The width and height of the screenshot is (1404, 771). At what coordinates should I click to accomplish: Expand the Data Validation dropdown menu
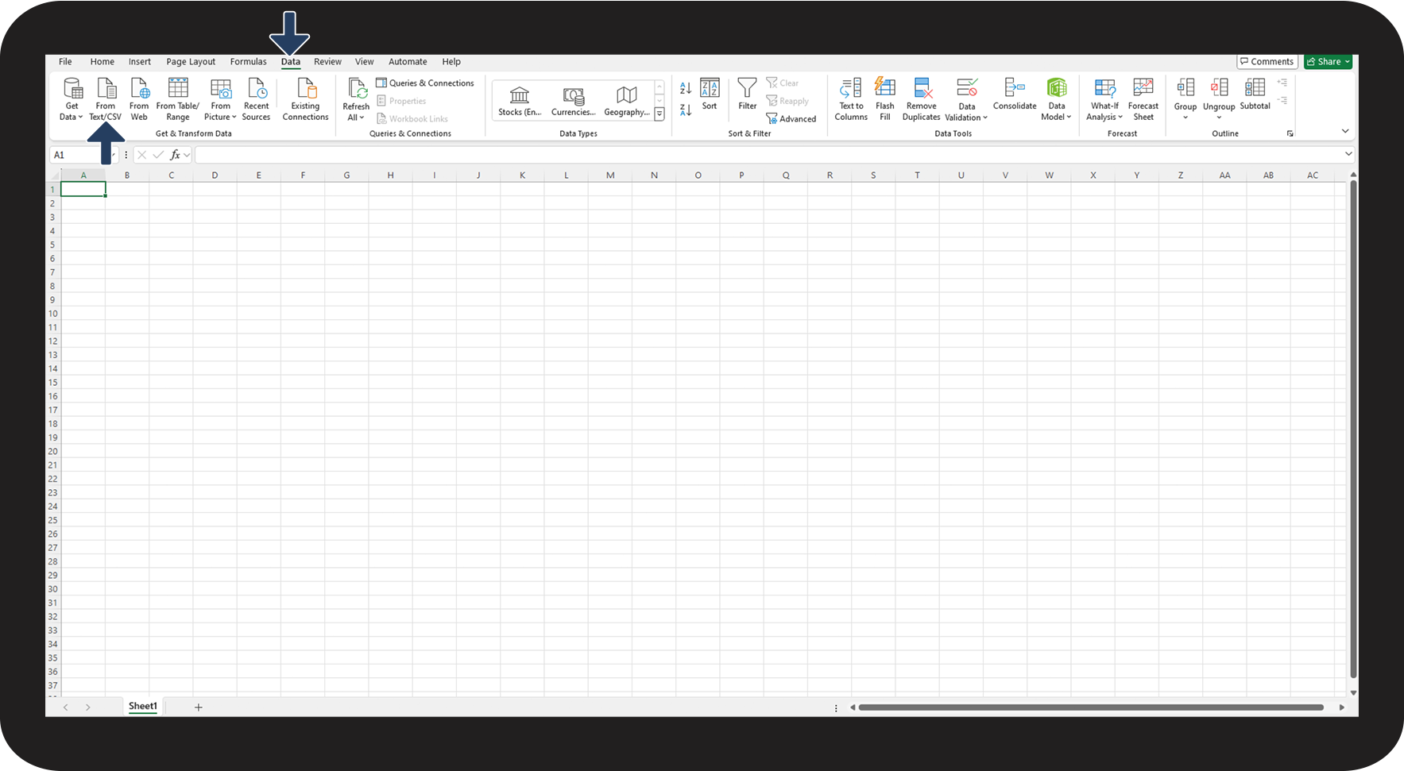[x=966, y=118]
